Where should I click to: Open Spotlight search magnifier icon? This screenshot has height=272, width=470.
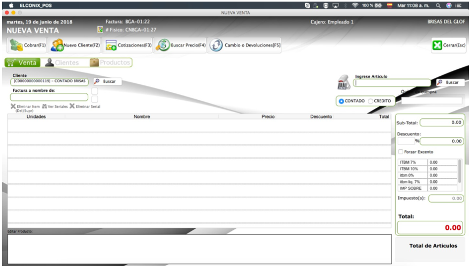click(438, 5)
